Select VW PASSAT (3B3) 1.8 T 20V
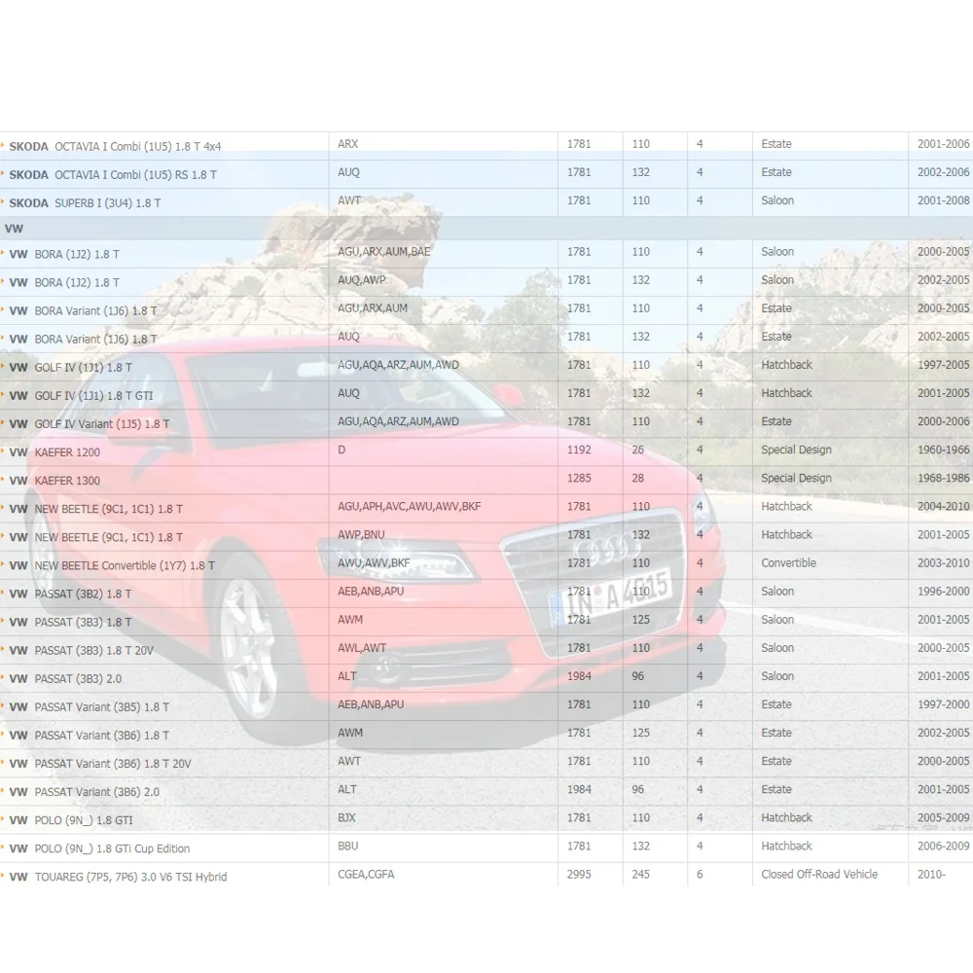 82,651
